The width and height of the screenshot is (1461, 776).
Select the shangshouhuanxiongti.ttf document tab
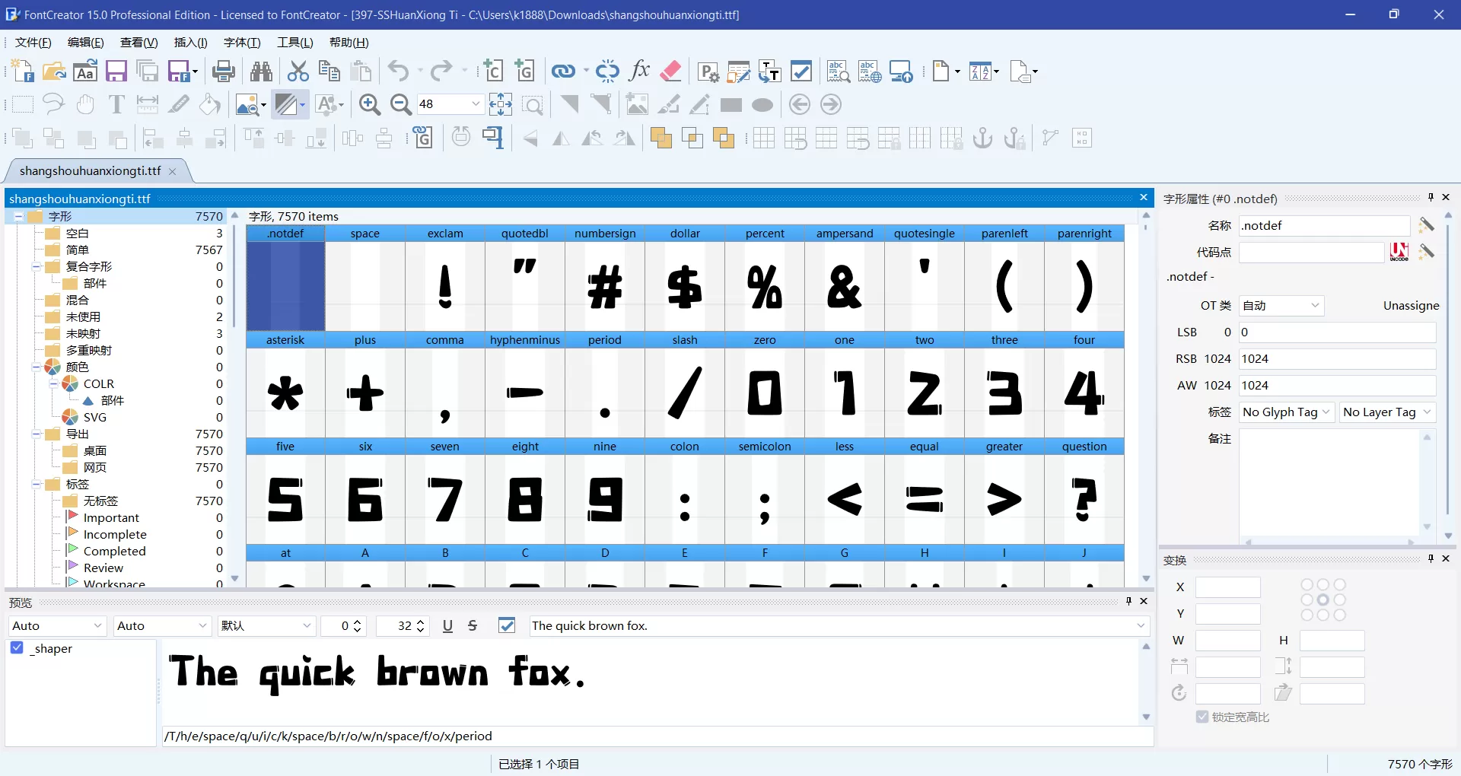pyautogui.click(x=90, y=171)
